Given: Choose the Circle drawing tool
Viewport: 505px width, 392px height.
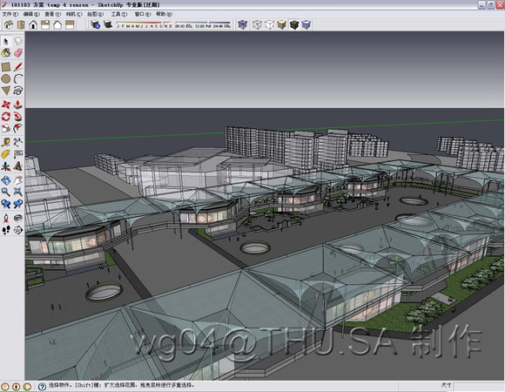Looking at the screenshot, I should [x=5, y=78].
